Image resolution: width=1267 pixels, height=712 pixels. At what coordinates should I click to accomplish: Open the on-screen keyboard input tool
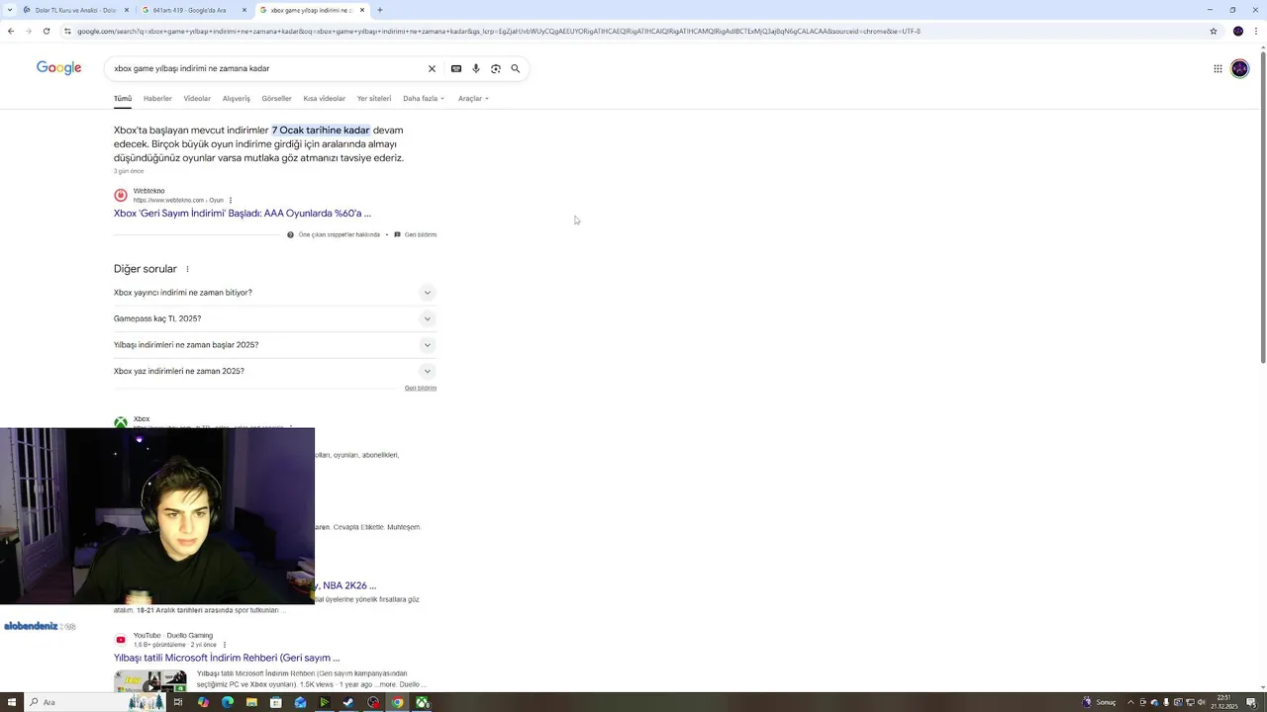click(456, 68)
